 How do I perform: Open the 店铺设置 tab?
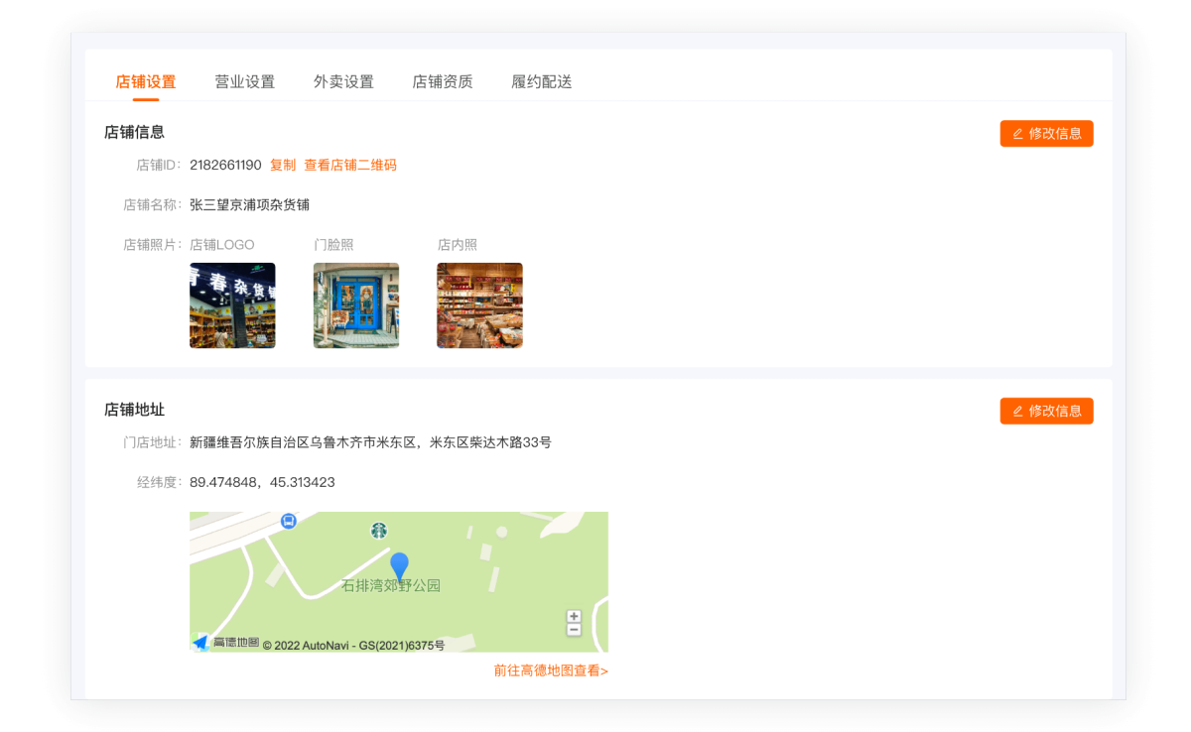[146, 82]
